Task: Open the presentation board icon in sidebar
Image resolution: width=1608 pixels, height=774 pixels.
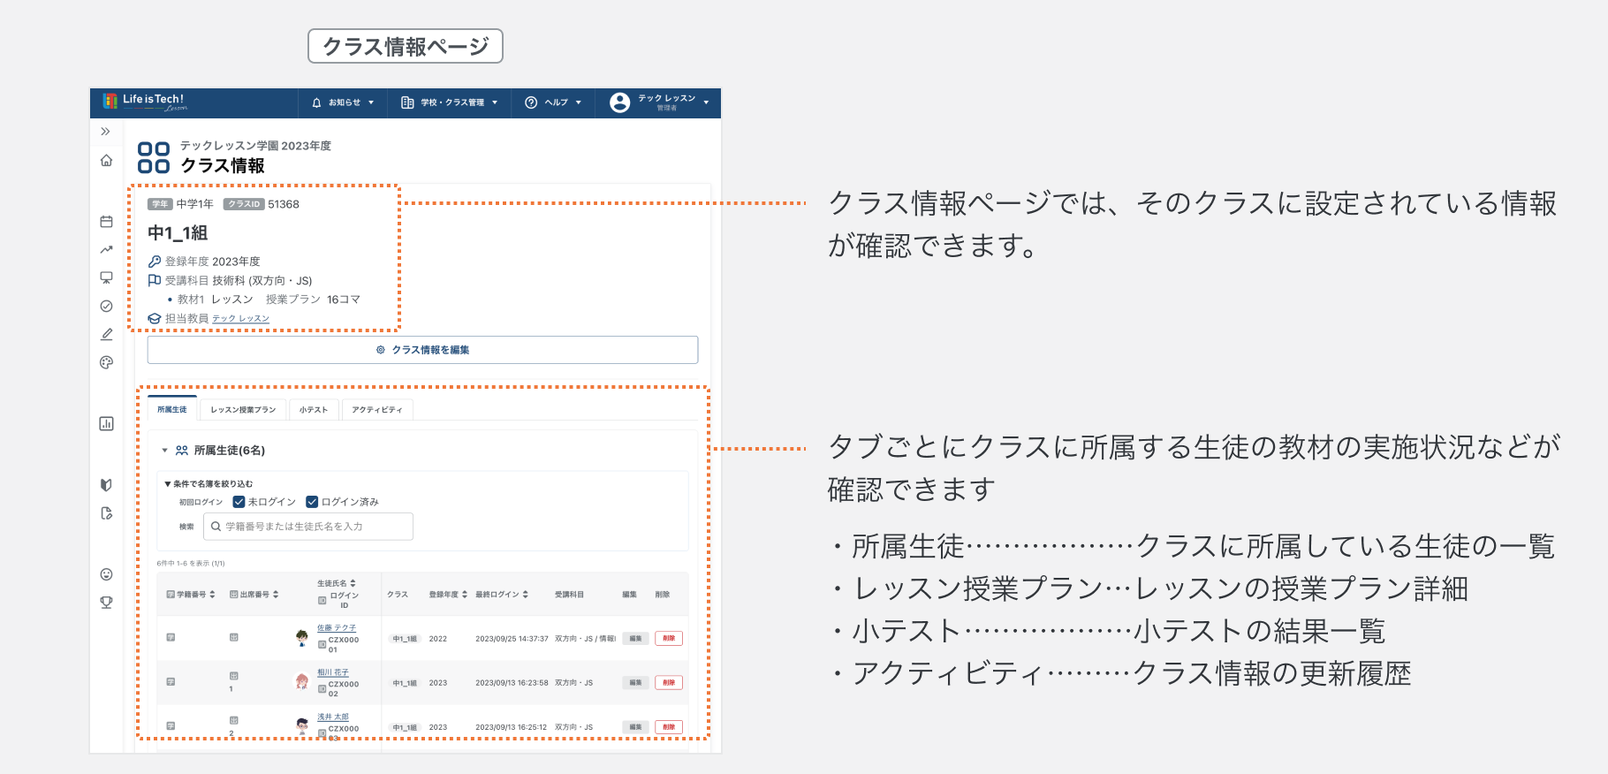Action: (106, 277)
